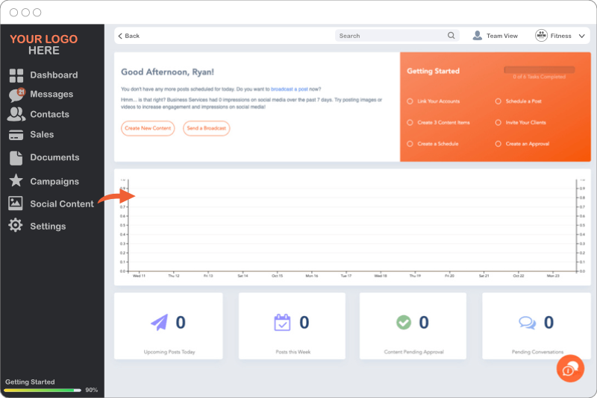Select the Sales credit card icon
Viewport: 597px width, 398px height.
16,135
